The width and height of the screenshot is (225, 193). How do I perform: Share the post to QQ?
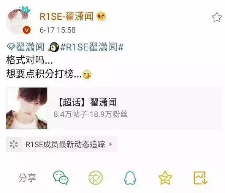point(130,178)
